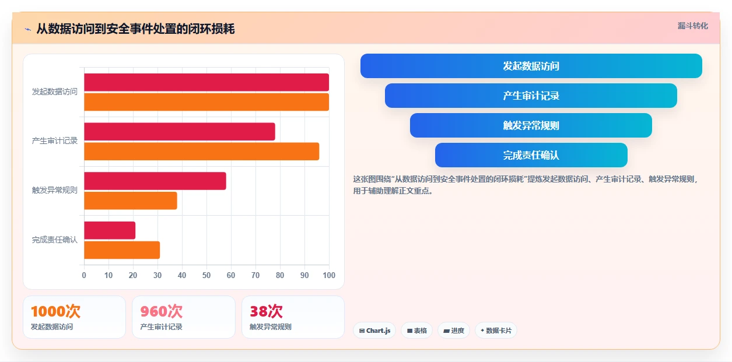Click the x-axis tick label 100
This screenshot has height=362, width=732.
coord(329,275)
